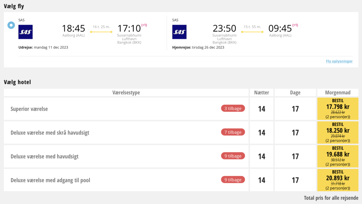362x204 pixels.
Task: Click the '7 tilbage' availability badge
Action: (x=233, y=132)
